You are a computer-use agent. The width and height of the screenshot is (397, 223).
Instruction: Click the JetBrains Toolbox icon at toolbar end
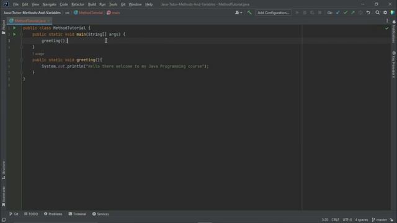tap(393, 12)
